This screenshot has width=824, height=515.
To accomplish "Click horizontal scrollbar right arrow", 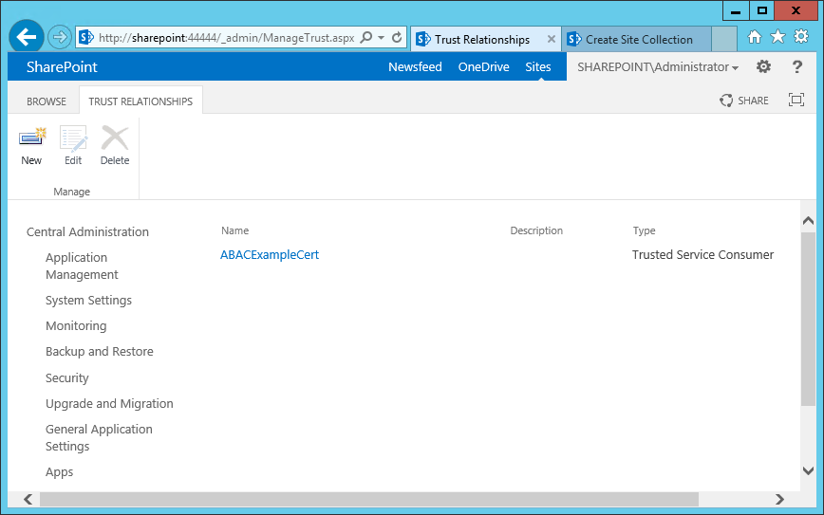I will [780, 499].
